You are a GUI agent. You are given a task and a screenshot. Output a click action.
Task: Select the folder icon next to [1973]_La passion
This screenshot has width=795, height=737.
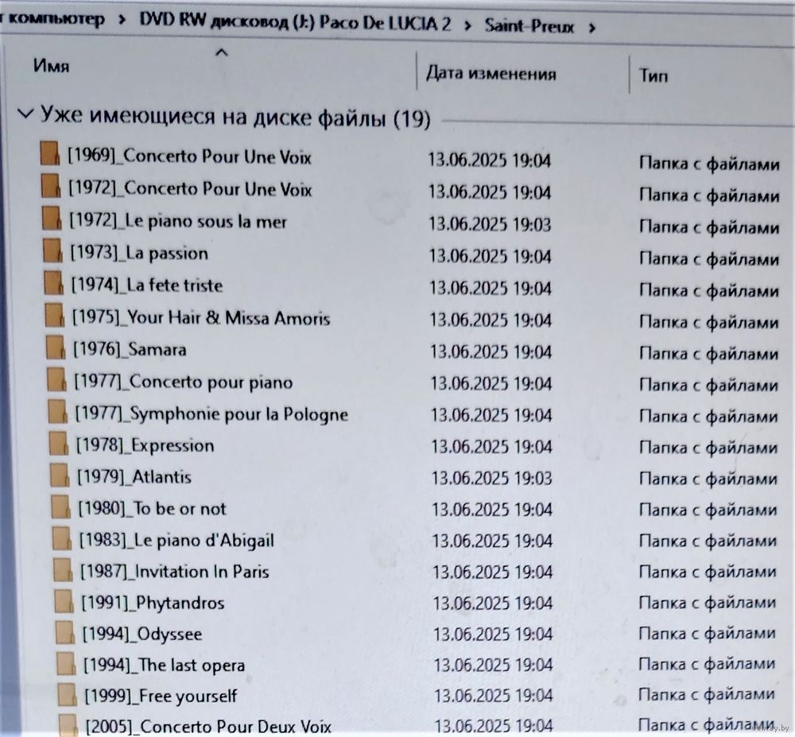(53, 250)
